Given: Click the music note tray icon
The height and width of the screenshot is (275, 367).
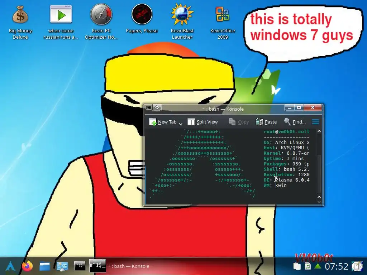Looking at the screenshot, I should 308,266.
